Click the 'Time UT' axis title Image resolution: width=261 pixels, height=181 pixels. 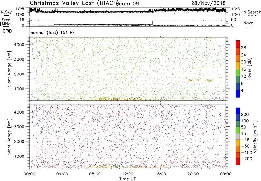click(128, 179)
